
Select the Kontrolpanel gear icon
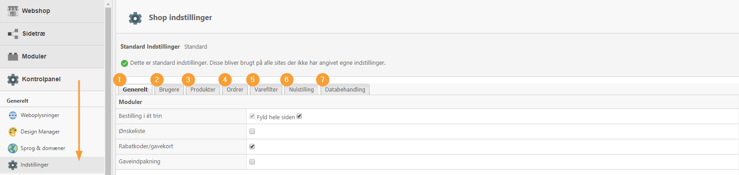tap(13, 79)
